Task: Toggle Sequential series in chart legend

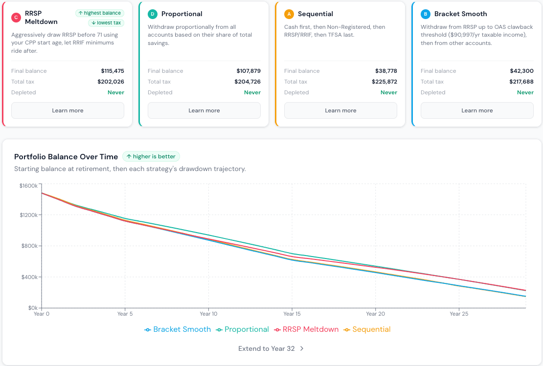Action: [x=367, y=329]
